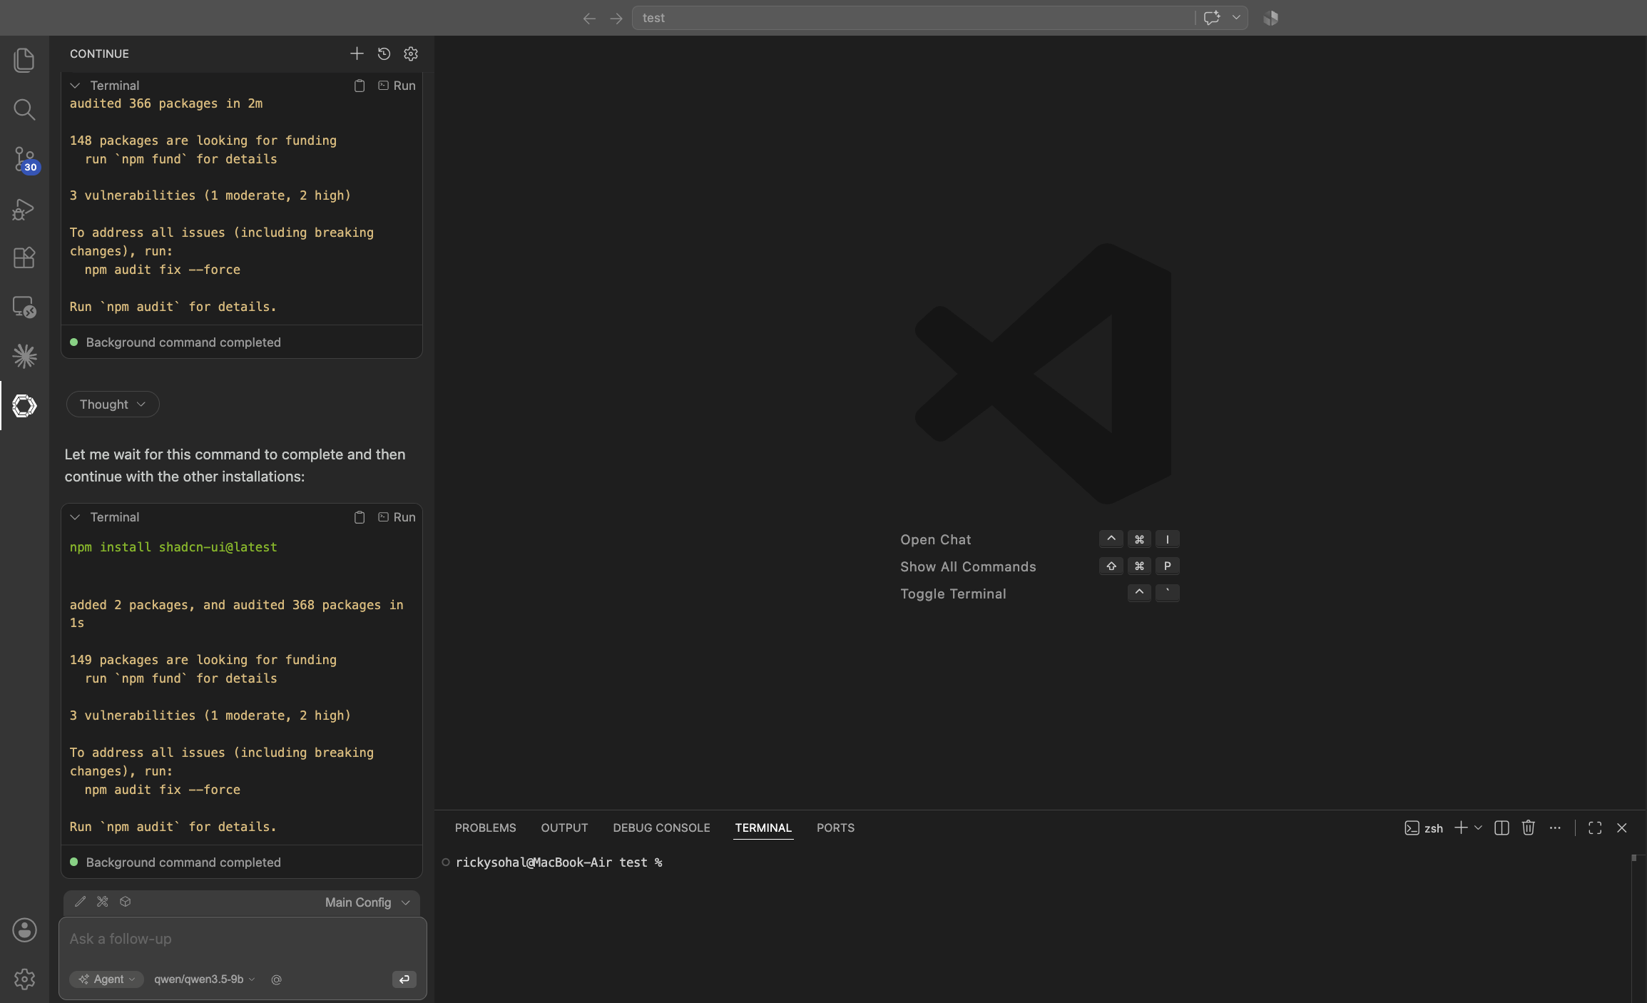
Task: Click Open Chat in the welcome shortcuts
Action: point(935,540)
